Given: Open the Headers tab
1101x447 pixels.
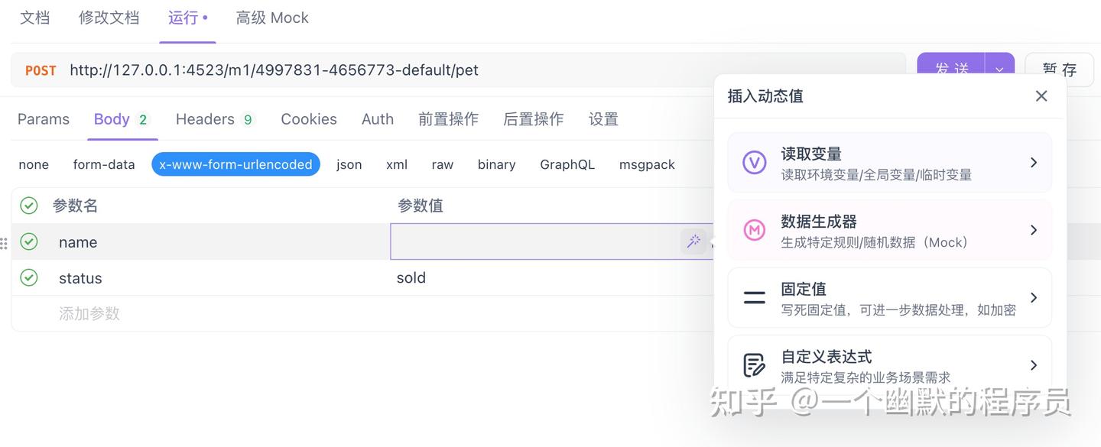Looking at the screenshot, I should pos(206,118).
